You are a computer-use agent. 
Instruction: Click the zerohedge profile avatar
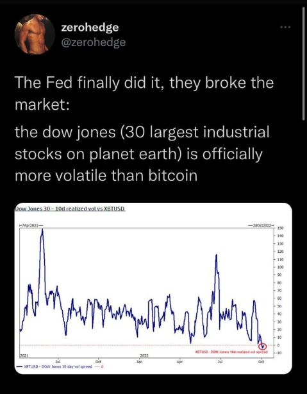point(35,34)
